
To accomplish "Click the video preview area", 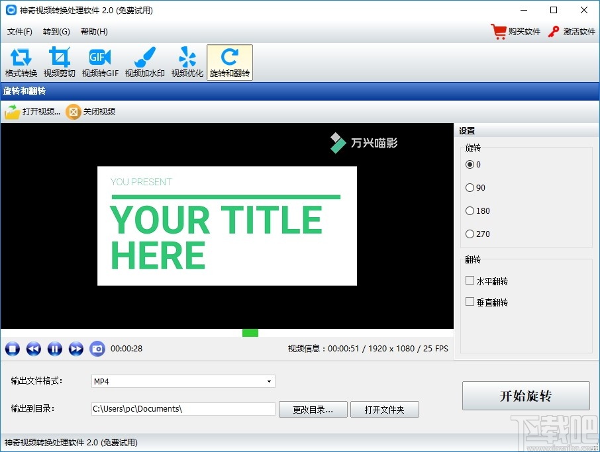I will click(x=227, y=226).
